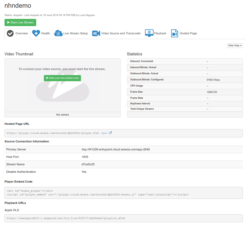This screenshot has width=246, height=230.
Task: Click the Primary Server rtsp address
Action: [116, 149]
